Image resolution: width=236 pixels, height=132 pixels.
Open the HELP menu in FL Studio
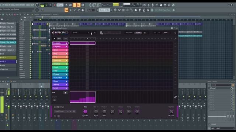click(32, 5)
